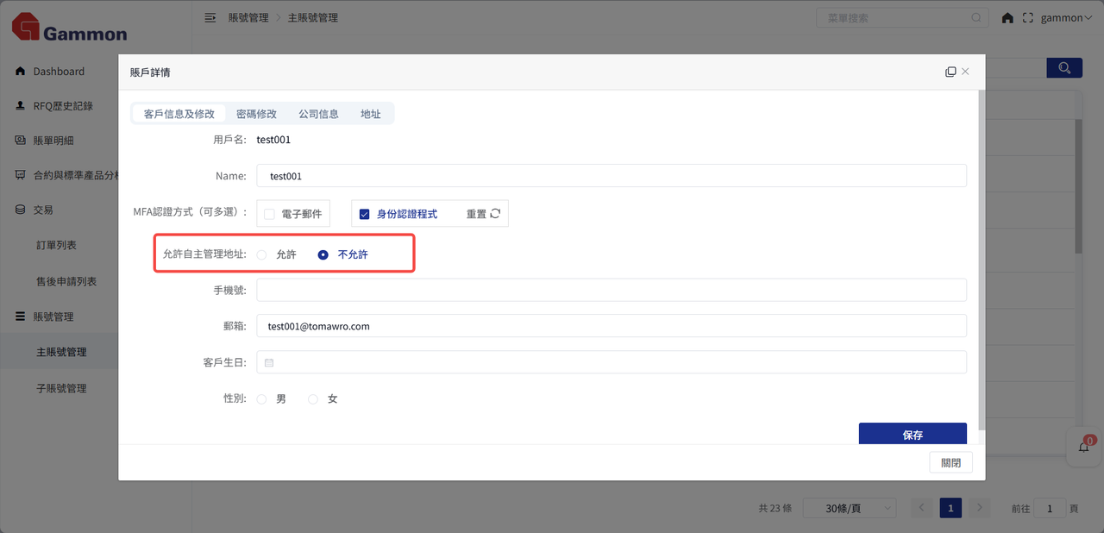
Task: Collapse the 賬號管理 sidebar section
Action: tap(53, 317)
